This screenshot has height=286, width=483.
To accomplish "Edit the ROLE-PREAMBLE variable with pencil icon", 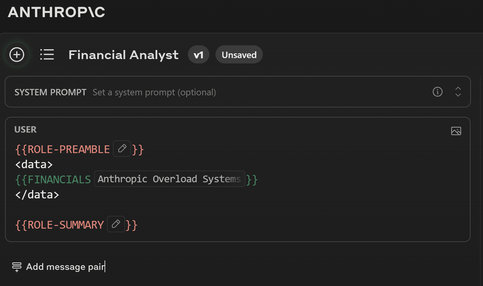I will (122, 148).
